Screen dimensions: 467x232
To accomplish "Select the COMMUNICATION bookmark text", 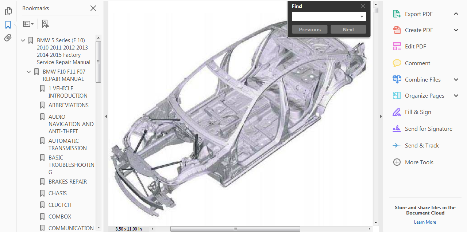I will (x=71, y=228).
